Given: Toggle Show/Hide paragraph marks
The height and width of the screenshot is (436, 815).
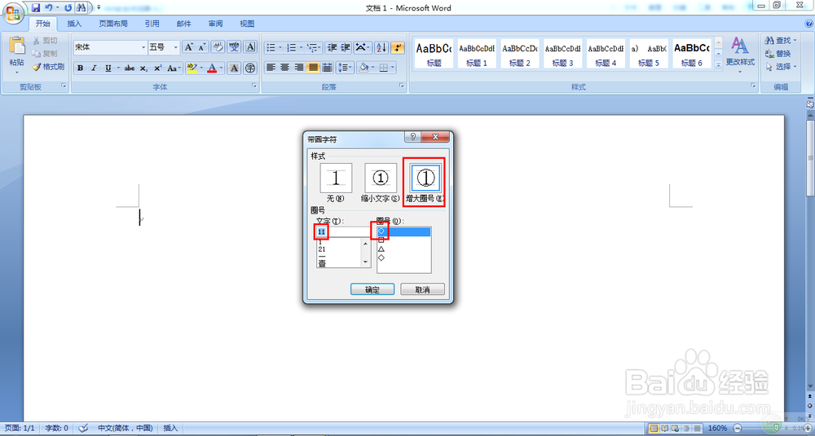Looking at the screenshot, I should click(x=398, y=47).
